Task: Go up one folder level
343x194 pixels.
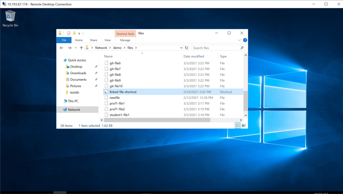Action: pyautogui.click(x=81, y=48)
